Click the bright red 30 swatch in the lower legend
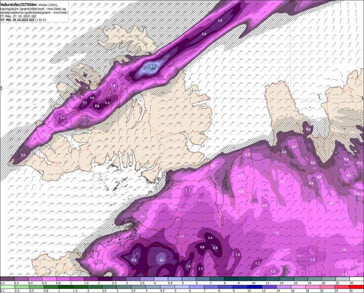Screen dimensions: 364x293 (x=357, y=287)
